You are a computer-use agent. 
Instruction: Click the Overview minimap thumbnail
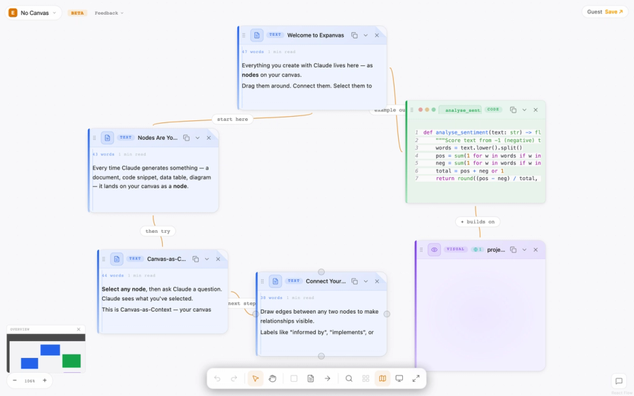[x=46, y=353]
